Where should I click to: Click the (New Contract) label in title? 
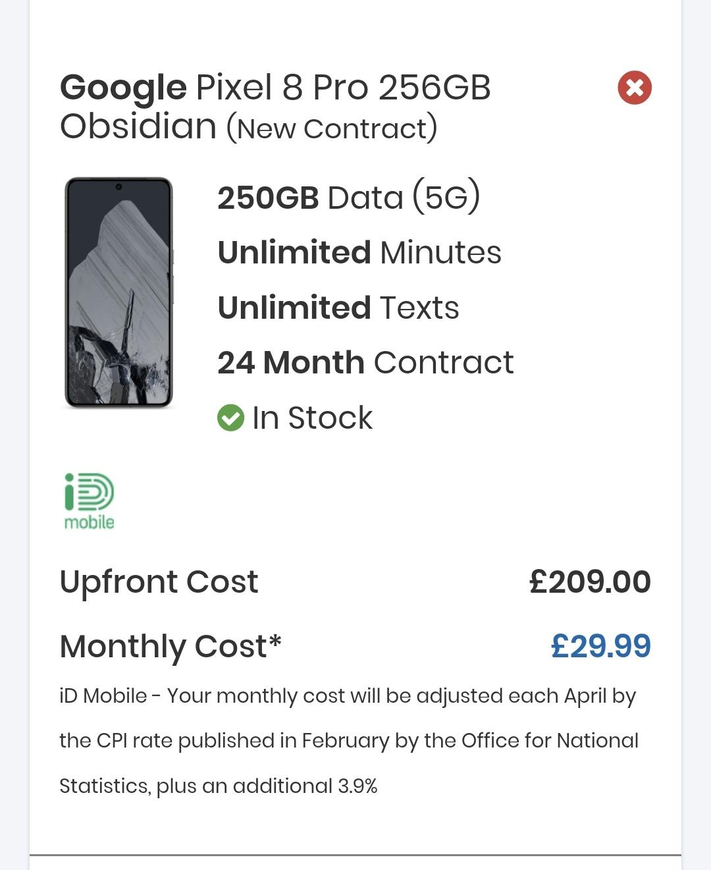click(x=332, y=128)
